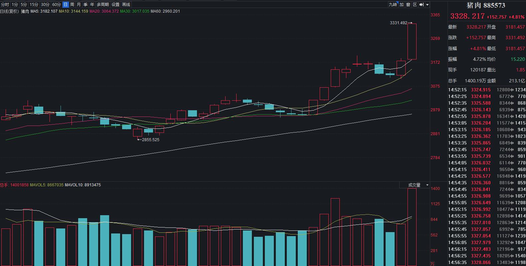Click the jump-to-latest arrow icon
526x266 pixels.
click(x=422, y=5)
